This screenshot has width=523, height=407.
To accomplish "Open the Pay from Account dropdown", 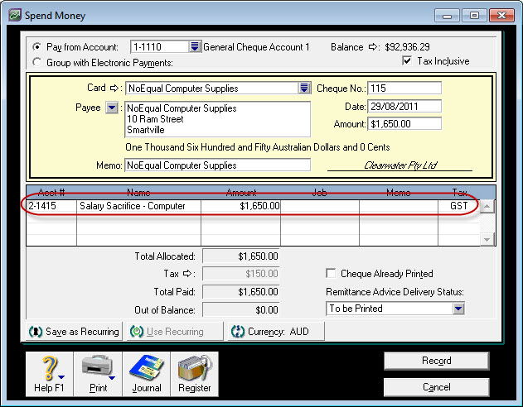I will click(x=195, y=47).
